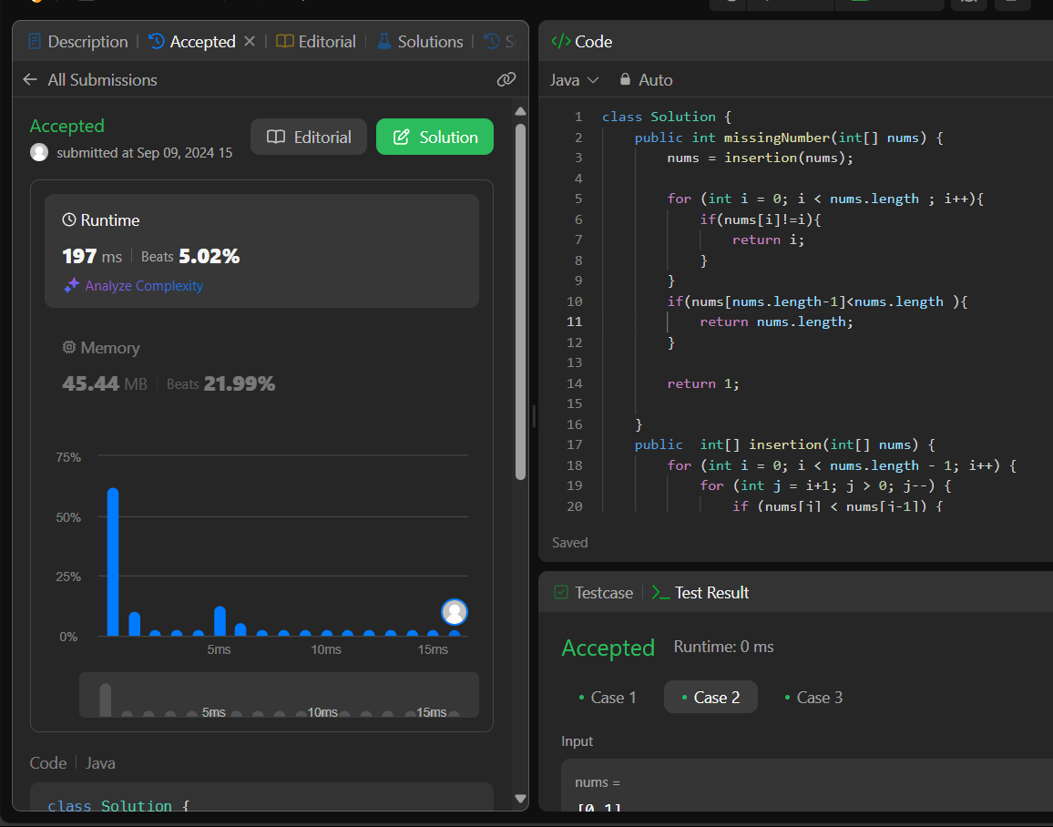Click the nums input field
The image size is (1053, 827).
pos(806,786)
